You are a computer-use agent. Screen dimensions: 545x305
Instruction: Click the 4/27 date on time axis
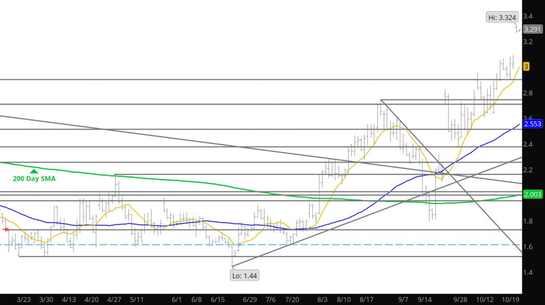click(115, 300)
